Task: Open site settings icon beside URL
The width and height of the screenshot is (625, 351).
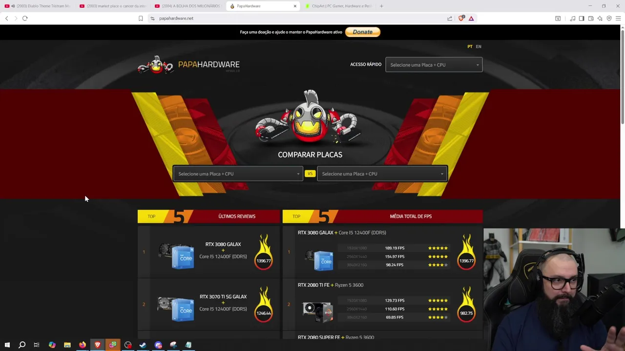Action: coord(152,18)
